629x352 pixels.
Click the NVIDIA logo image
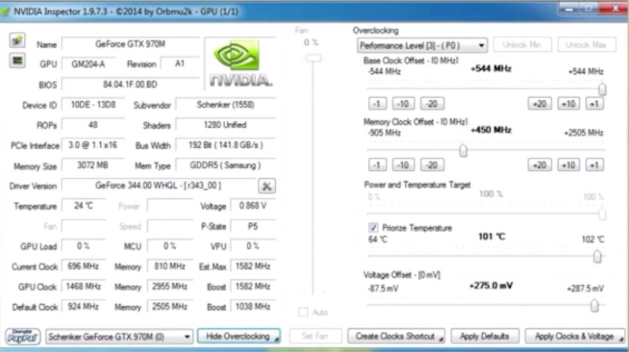240,63
